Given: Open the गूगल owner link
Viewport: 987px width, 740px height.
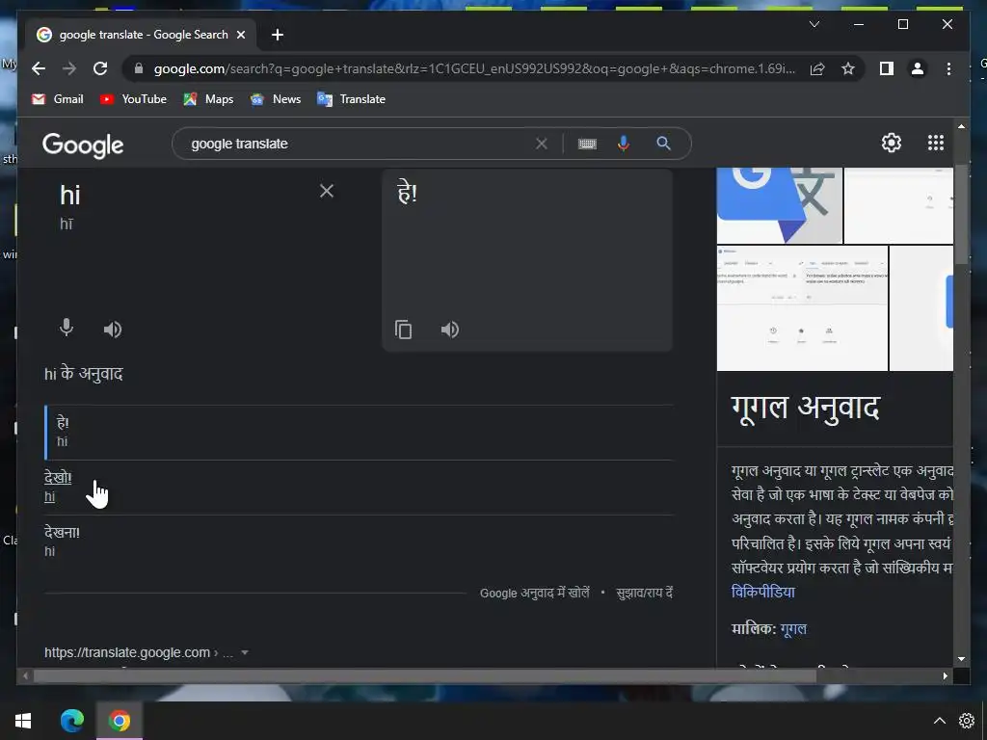Looking at the screenshot, I should pyautogui.click(x=793, y=628).
